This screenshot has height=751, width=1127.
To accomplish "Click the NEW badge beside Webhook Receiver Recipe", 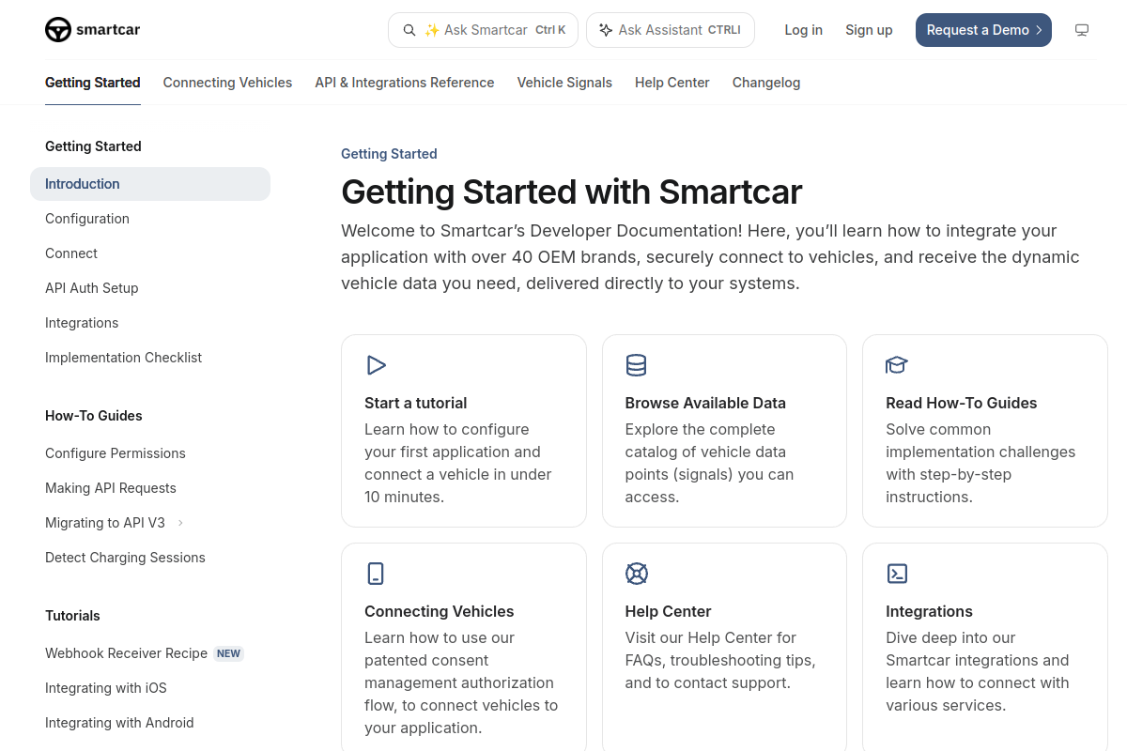I will point(228,653).
